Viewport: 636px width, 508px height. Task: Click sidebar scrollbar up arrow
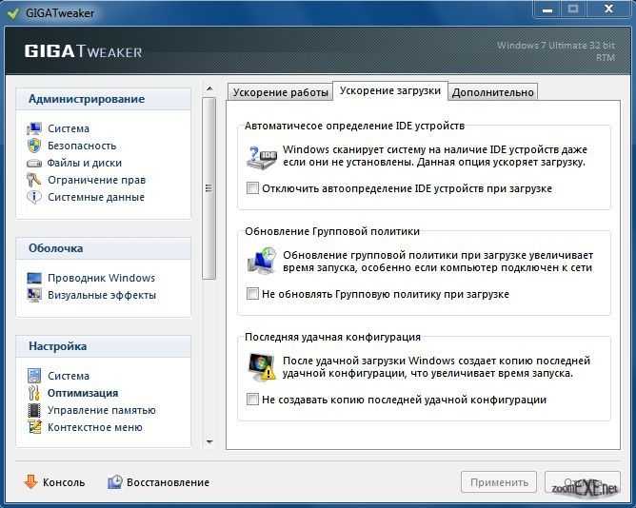[209, 88]
